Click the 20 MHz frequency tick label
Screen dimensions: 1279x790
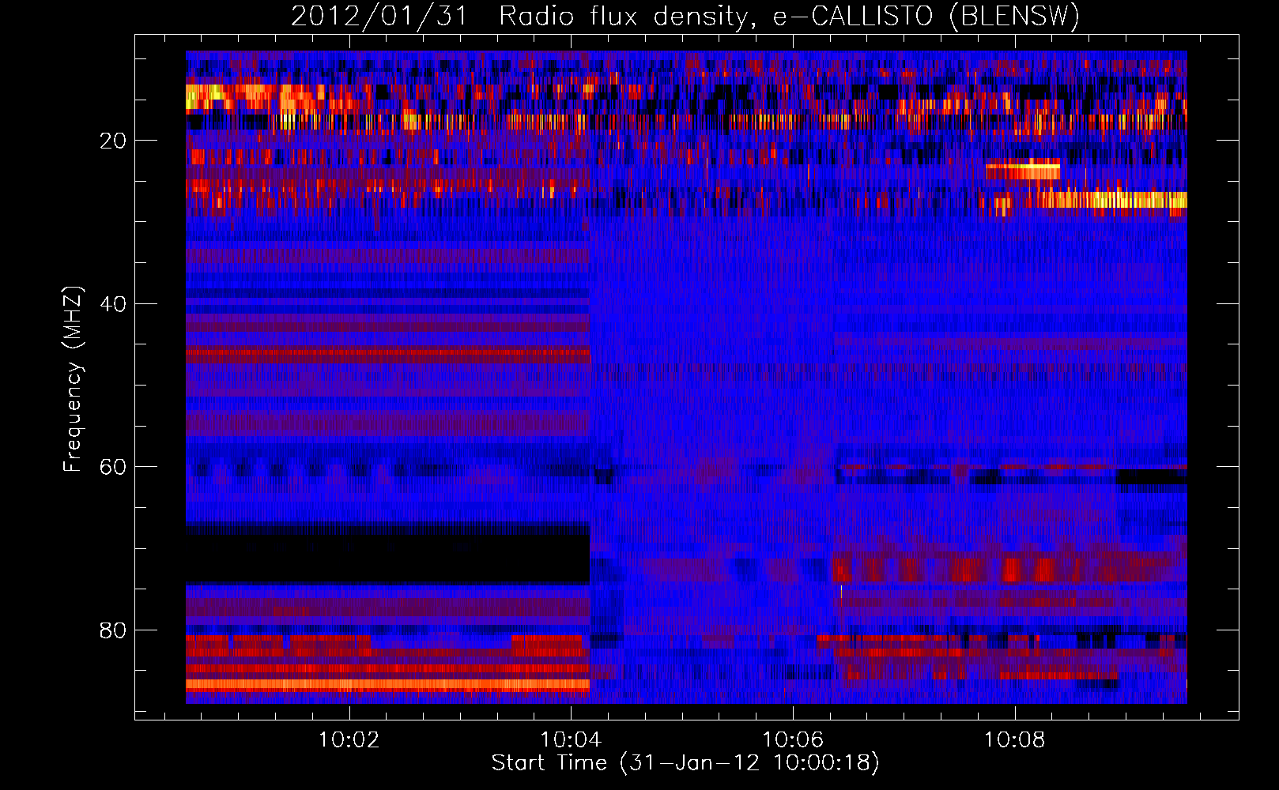(x=114, y=141)
